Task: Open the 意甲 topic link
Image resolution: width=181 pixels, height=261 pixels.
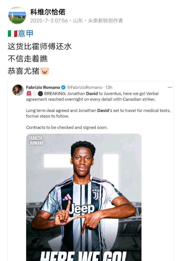Action: pos(25,33)
